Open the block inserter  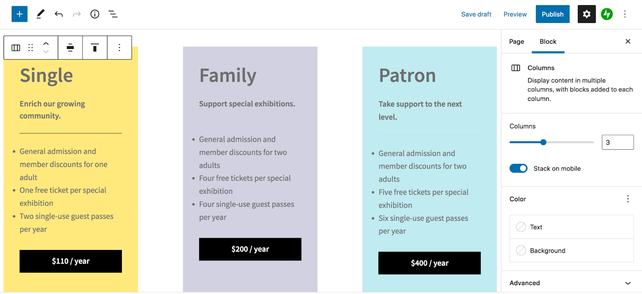19,14
